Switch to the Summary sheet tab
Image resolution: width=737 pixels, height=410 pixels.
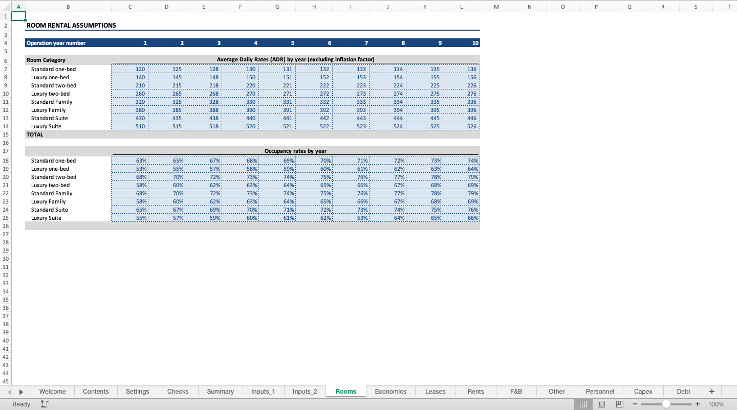(220, 391)
